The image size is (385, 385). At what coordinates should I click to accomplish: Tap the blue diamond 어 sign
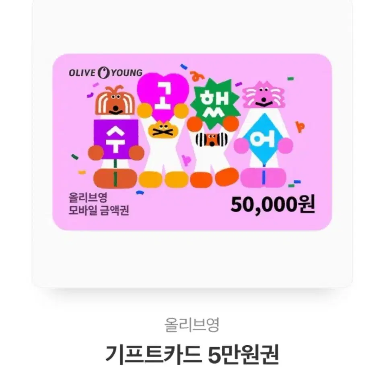(263, 140)
